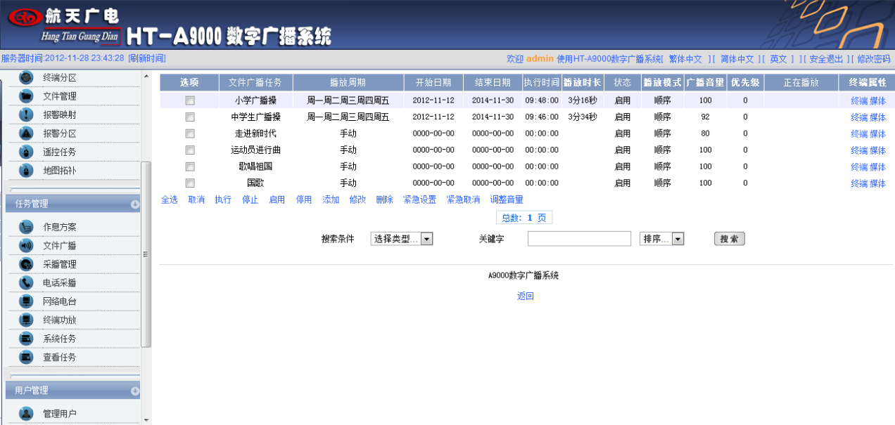Check the 歌唱祖国 task checkbox
Viewport: 895px width, 425px height.
[189, 166]
